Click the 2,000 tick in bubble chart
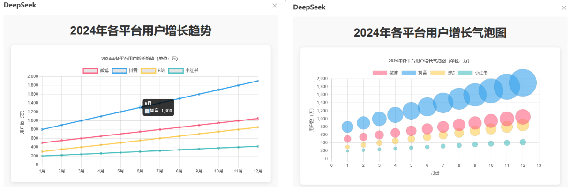 click(x=322, y=79)
